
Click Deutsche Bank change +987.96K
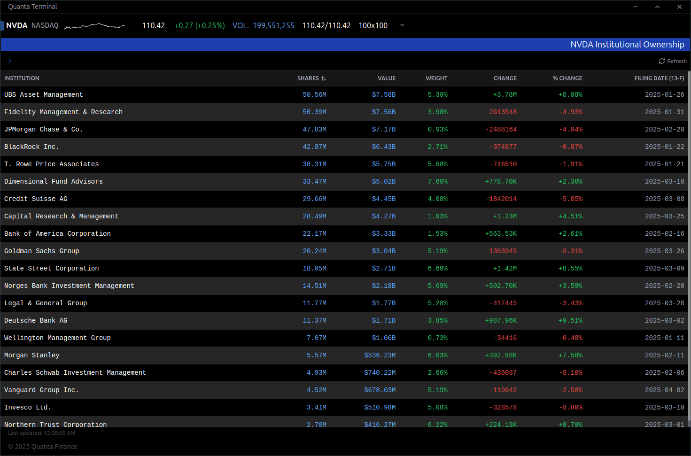point(501,321)
